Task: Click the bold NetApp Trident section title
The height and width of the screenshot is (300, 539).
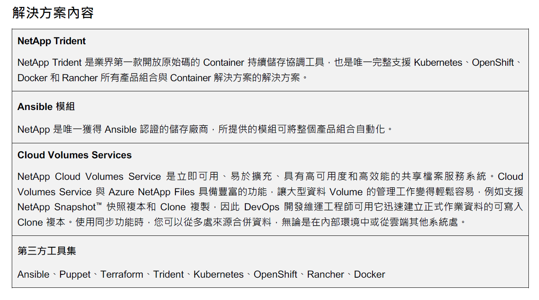Action: (52, 41)
